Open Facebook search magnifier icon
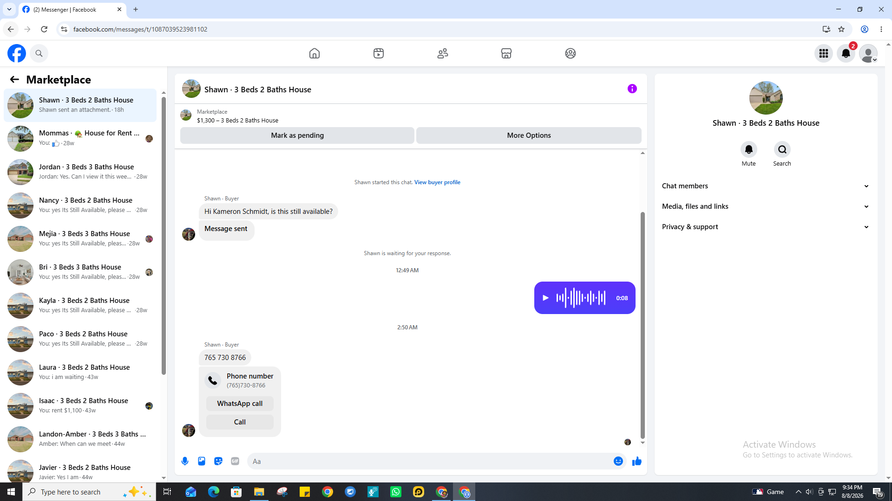Screen dimensions: 892x501 coord(39,53)
